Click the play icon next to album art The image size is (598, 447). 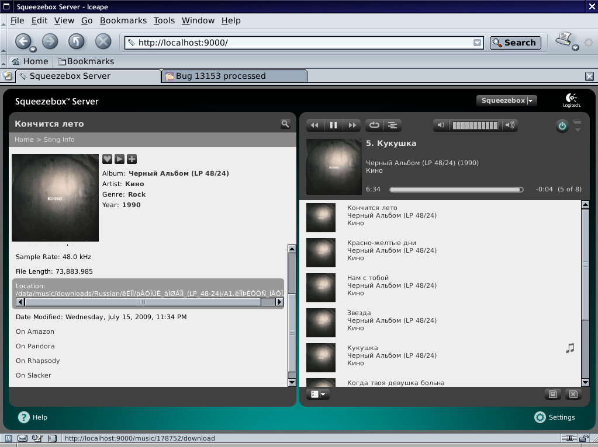[119, 159]
